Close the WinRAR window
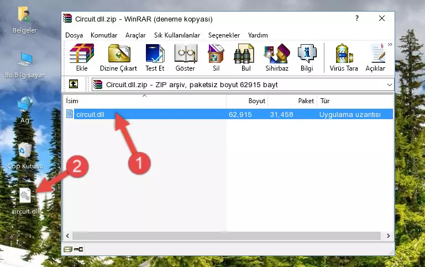This screenshot has height=267, width=425. pyautogui.click(x=382, y=18)
